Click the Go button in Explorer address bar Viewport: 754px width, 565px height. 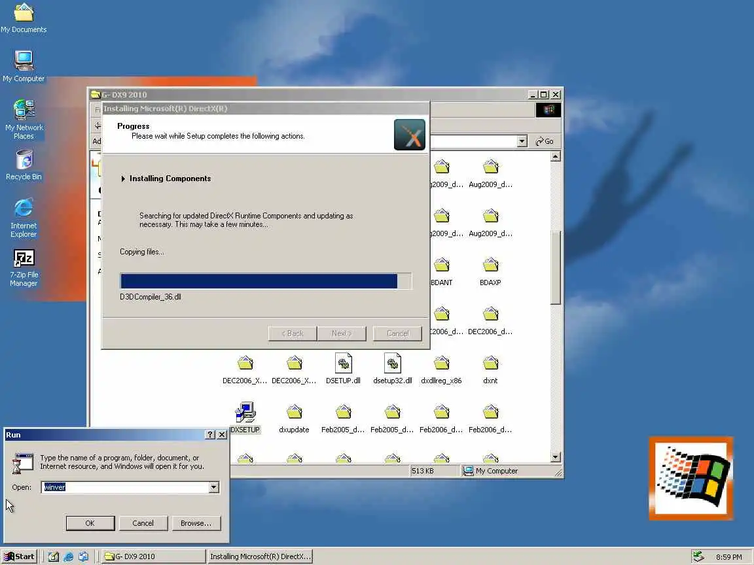(545, 141)
